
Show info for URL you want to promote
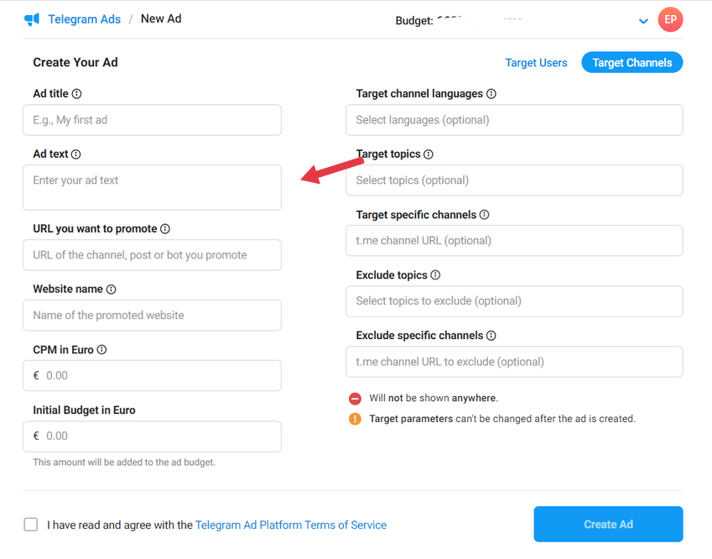pyautogui.click(x=165, y=229)
